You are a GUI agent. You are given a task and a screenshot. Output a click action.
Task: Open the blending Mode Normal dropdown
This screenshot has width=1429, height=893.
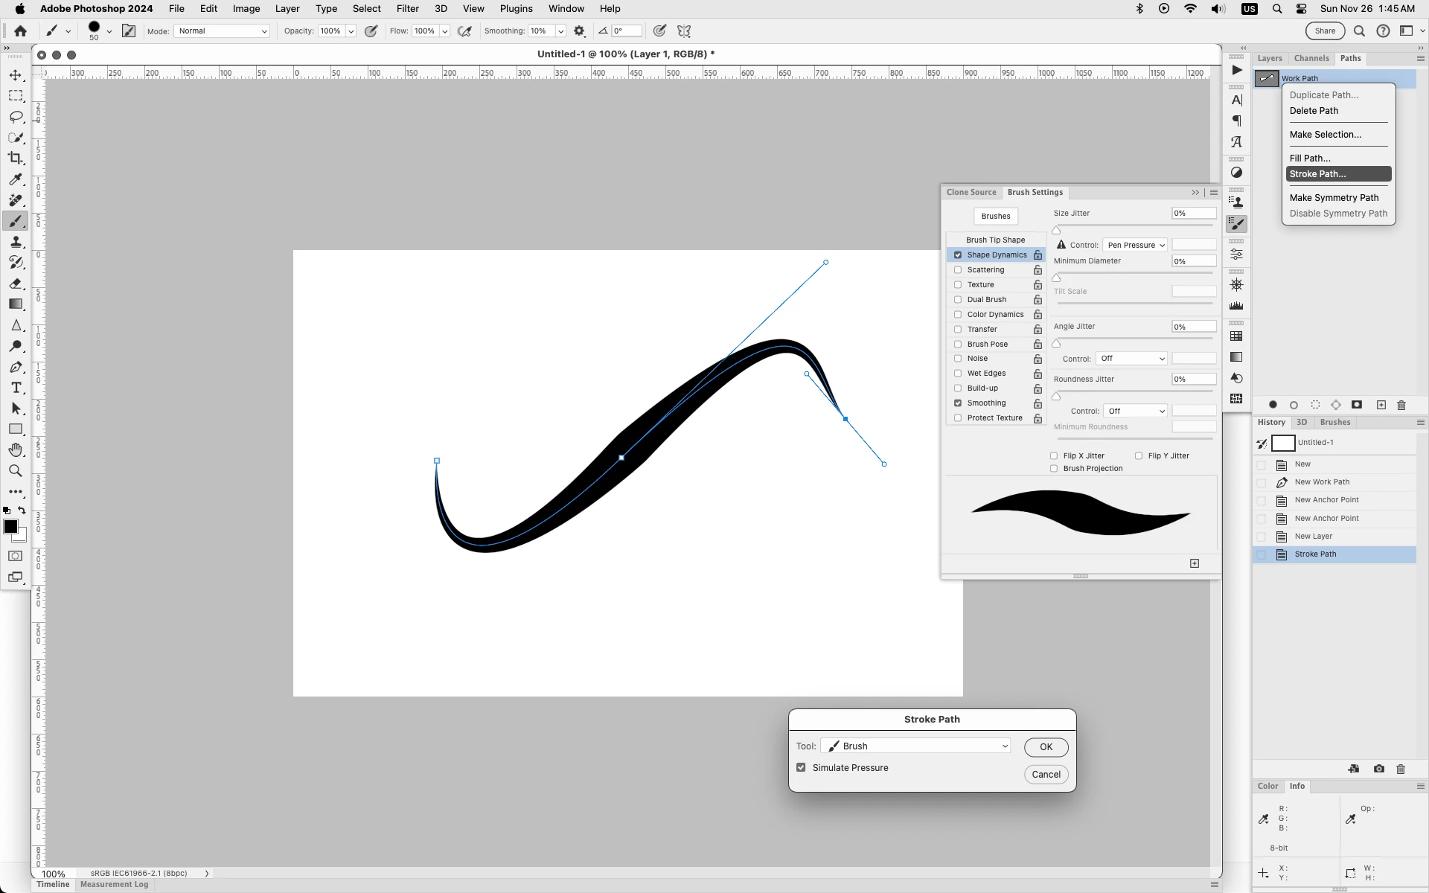pyautogui.click(x=222, y=31)
